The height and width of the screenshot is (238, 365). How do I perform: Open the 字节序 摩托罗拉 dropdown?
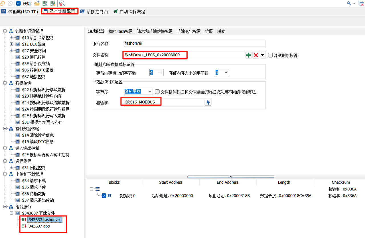coord(138,92)
